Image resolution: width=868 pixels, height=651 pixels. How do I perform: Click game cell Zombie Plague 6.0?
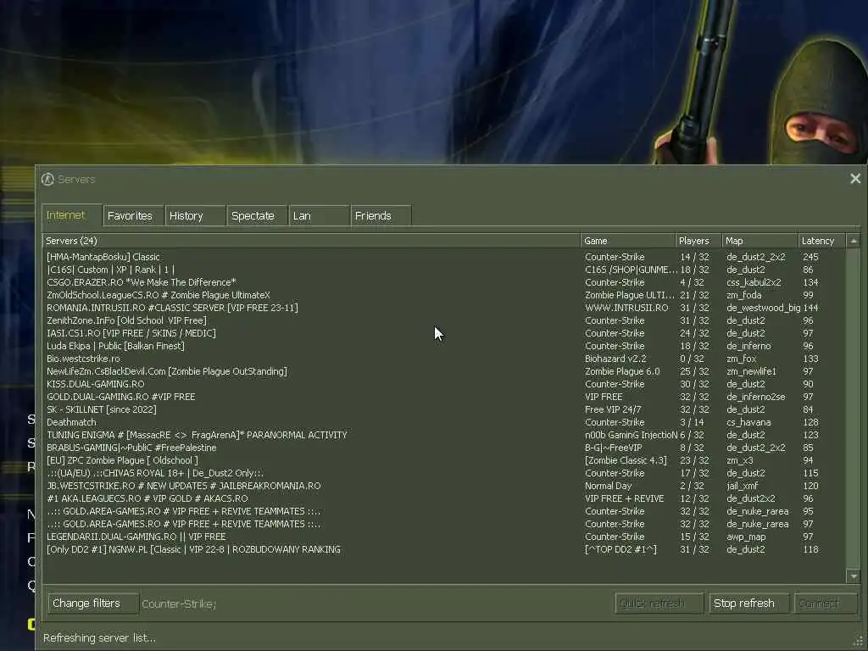tap(622, 371)
